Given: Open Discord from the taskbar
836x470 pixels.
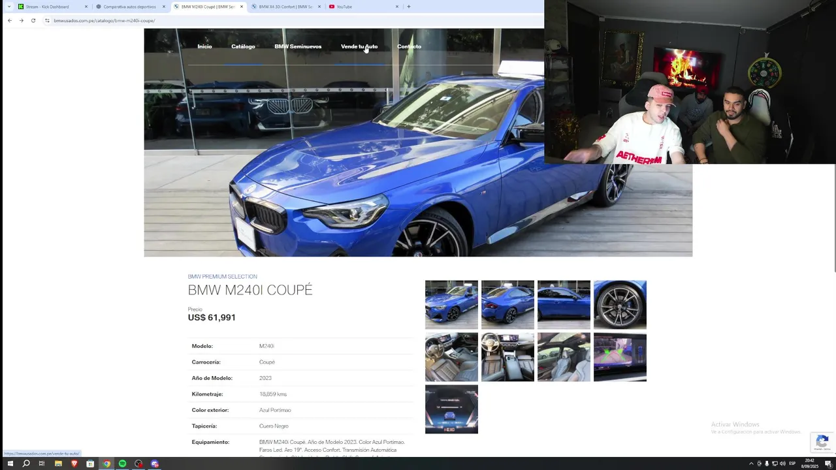Looking at the screenshot, I should [x=155, y=463].
